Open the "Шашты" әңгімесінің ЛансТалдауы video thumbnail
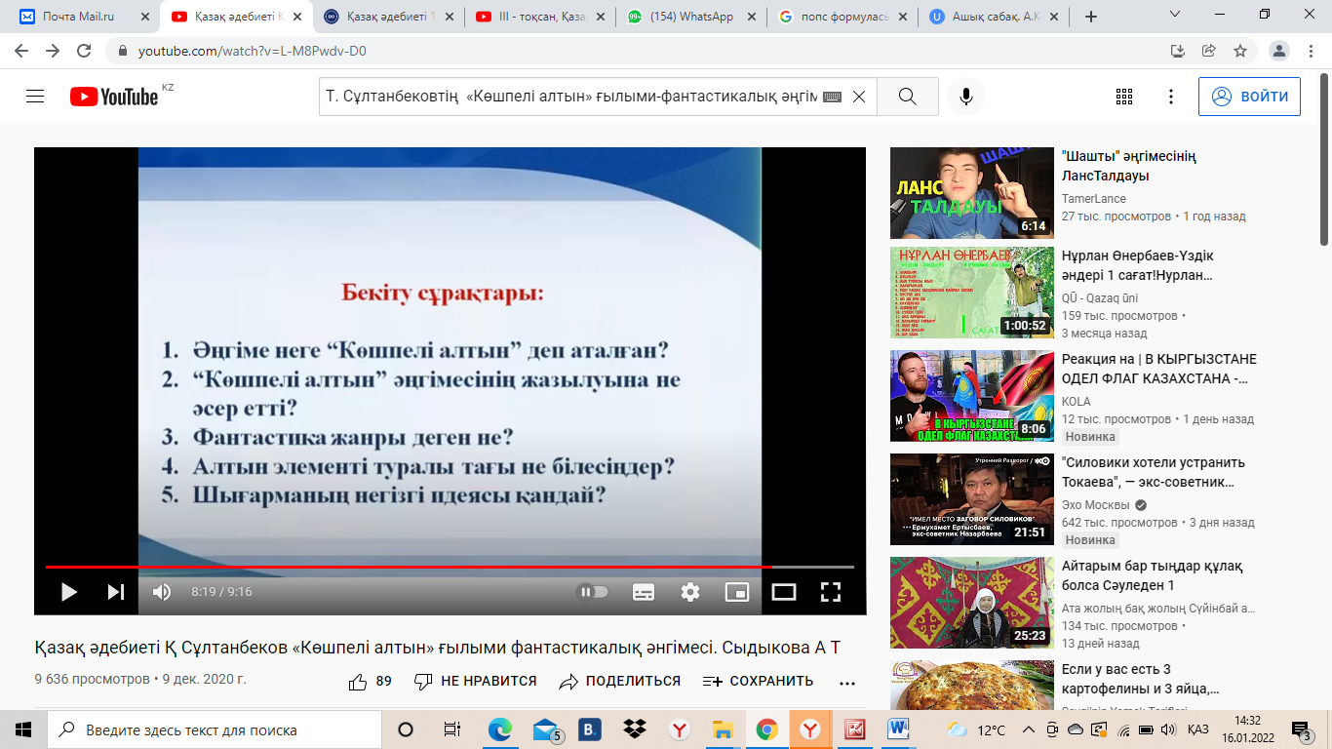1332x749 pixels. tap(972, 193)
